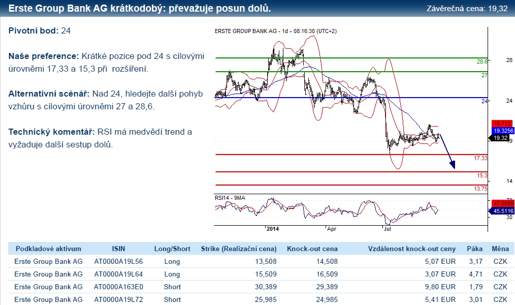The height and width of the screenshot is (305, 515).
Task: Click the "Měna" column header
Action: pyautogui.click(x=500, y=249)
